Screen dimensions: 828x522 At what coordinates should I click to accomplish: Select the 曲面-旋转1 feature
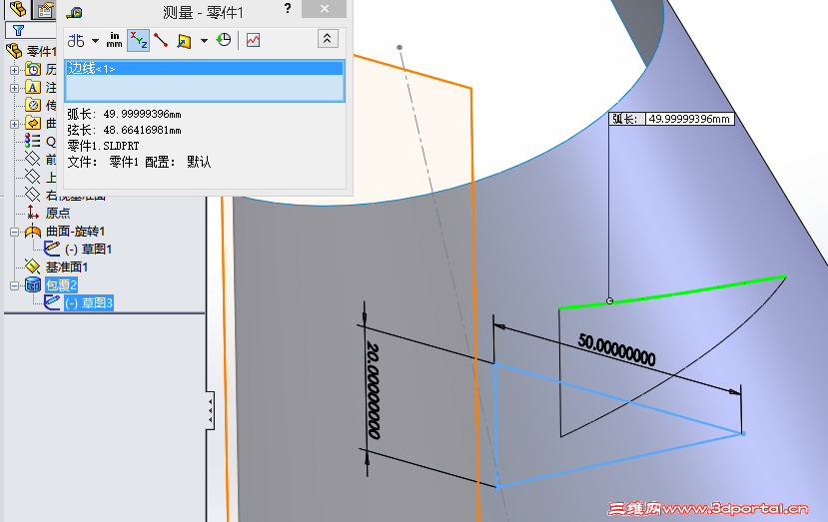click(x=75, y=232)
